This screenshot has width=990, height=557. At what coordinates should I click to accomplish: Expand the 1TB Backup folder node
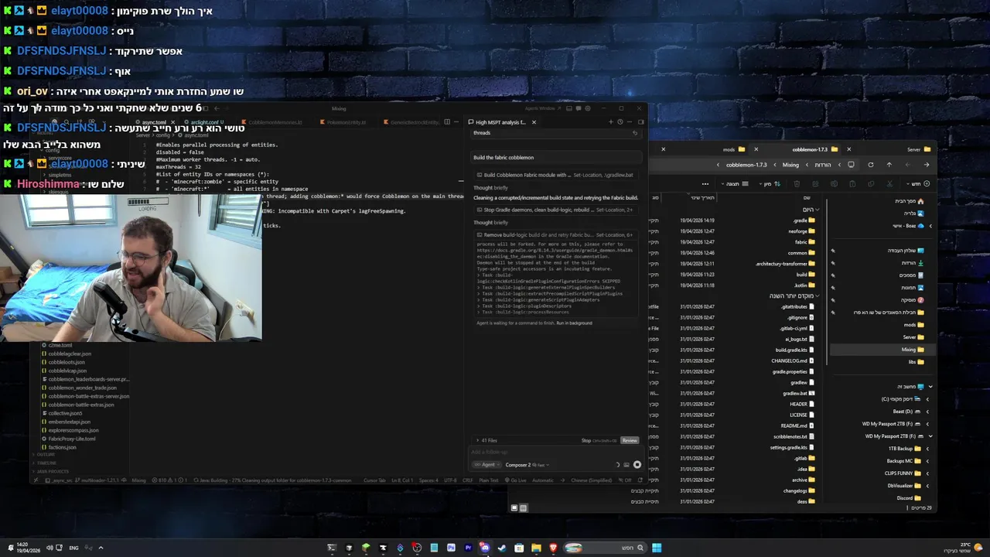click(x=927, y=449)
